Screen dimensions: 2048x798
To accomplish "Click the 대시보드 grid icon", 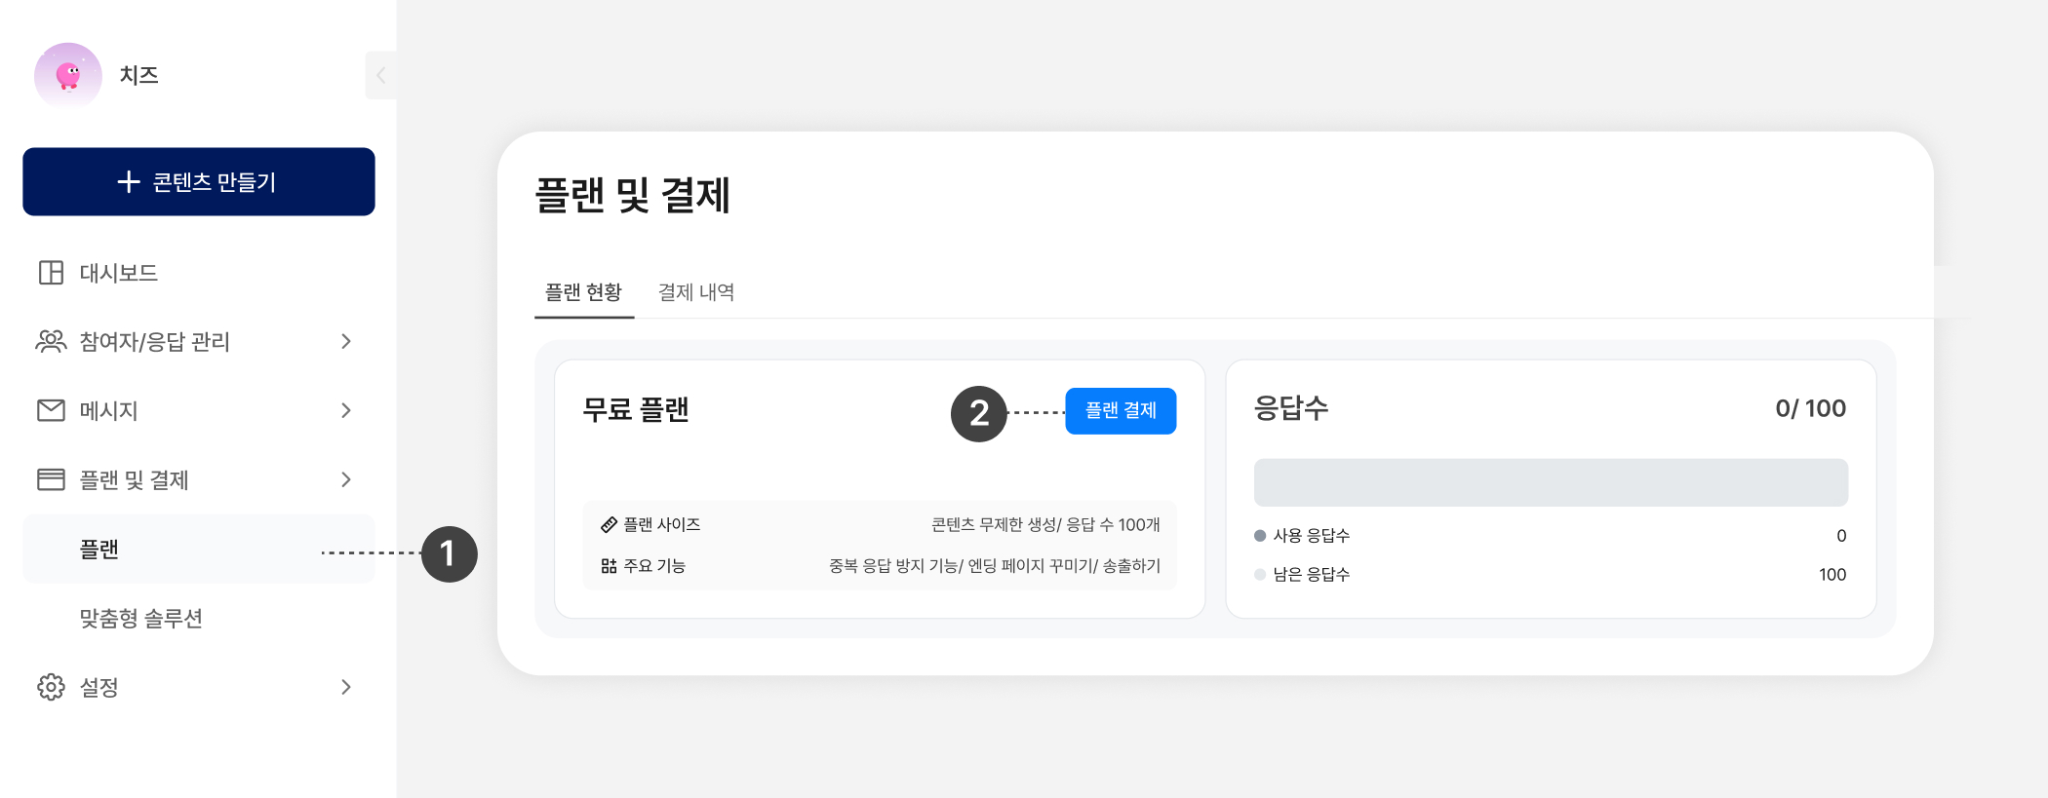I will (x=51, y=273).
